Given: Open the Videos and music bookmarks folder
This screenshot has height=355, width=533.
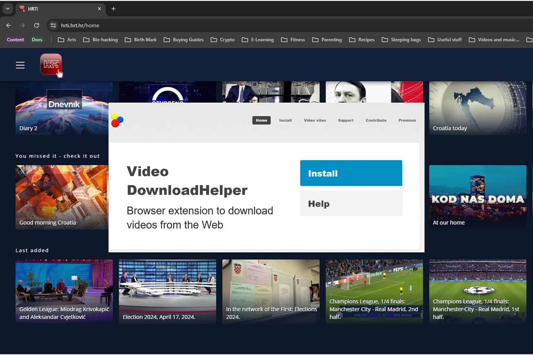Looking at the screenshot, I should (x=494, y=40).
